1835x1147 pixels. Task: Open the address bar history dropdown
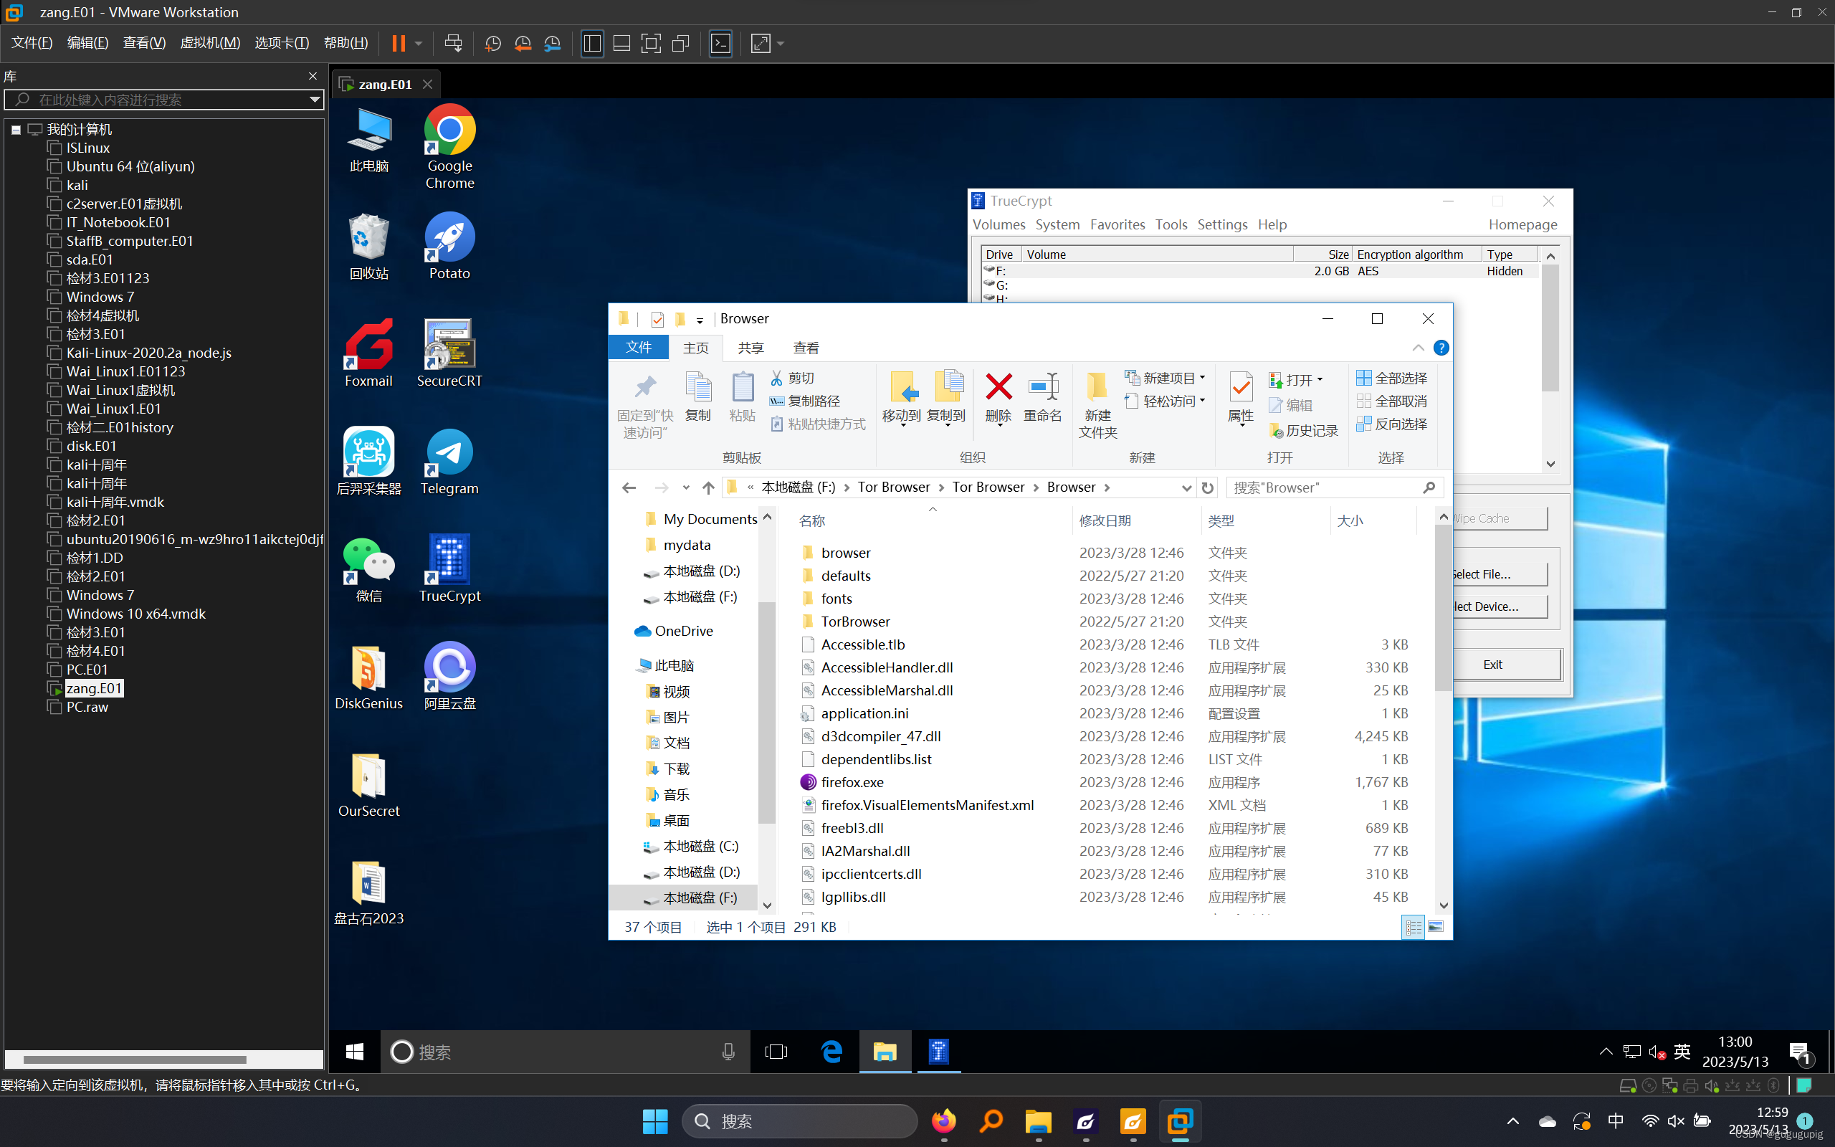click(1186, 487)
